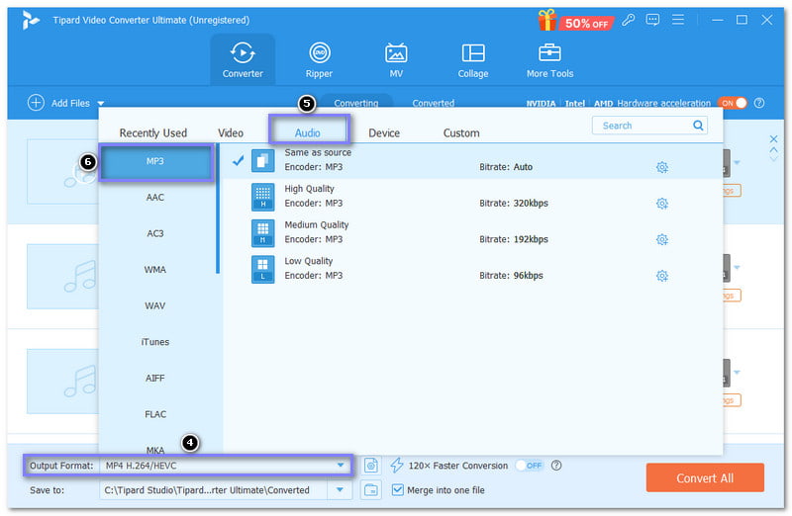792x516 pixels.
Task: Click the format list scrollbar
Action: point(218,210)
